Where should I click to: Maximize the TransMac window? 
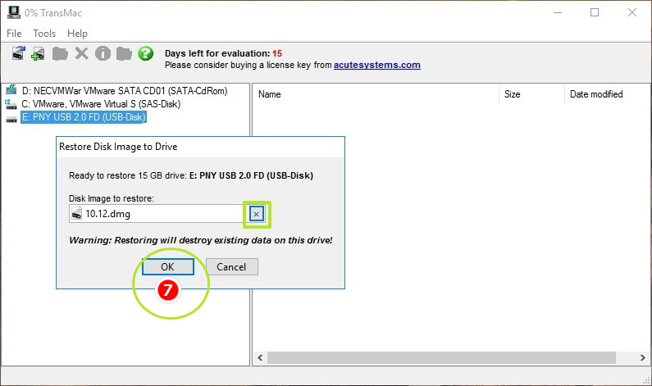[595, 12]
